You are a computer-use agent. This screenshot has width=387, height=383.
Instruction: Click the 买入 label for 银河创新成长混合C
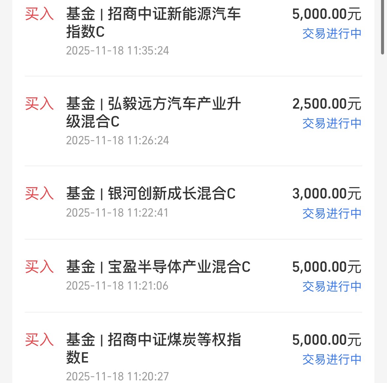point(39,193)
